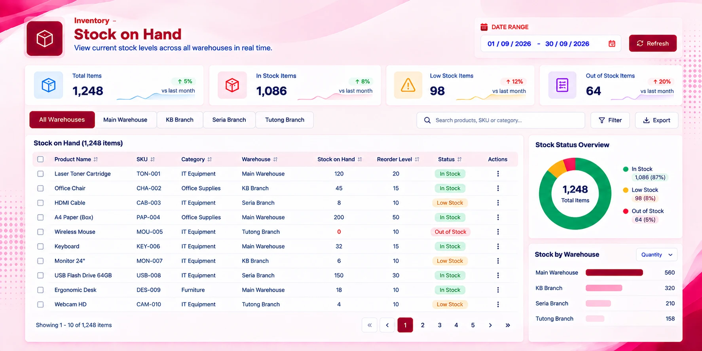Image resolution: width=702 pixels, height=351 pixels.
Task: Open the Filter options
Action: tap(610, 120)
